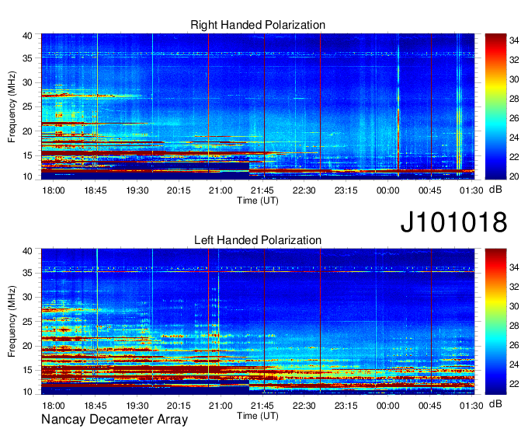Click the Left Handed Polarization title

tap(258, 240)
